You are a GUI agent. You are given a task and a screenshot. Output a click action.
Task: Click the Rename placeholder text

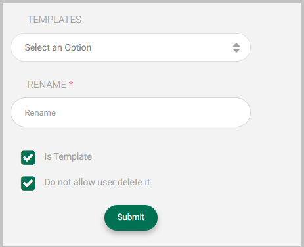pos(40,113)
